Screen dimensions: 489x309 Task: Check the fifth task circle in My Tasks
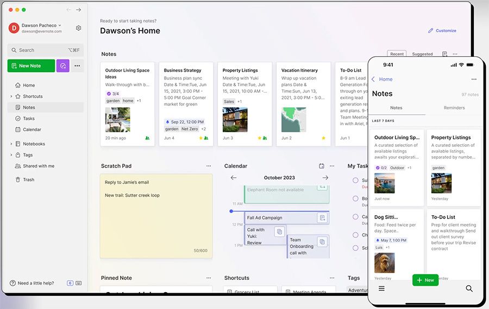tap(355, 248)
